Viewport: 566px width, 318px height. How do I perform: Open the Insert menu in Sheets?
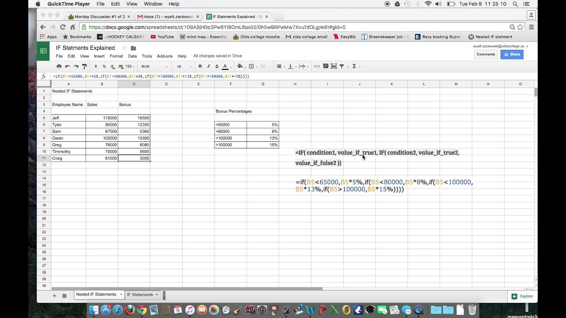pos(99,56)
